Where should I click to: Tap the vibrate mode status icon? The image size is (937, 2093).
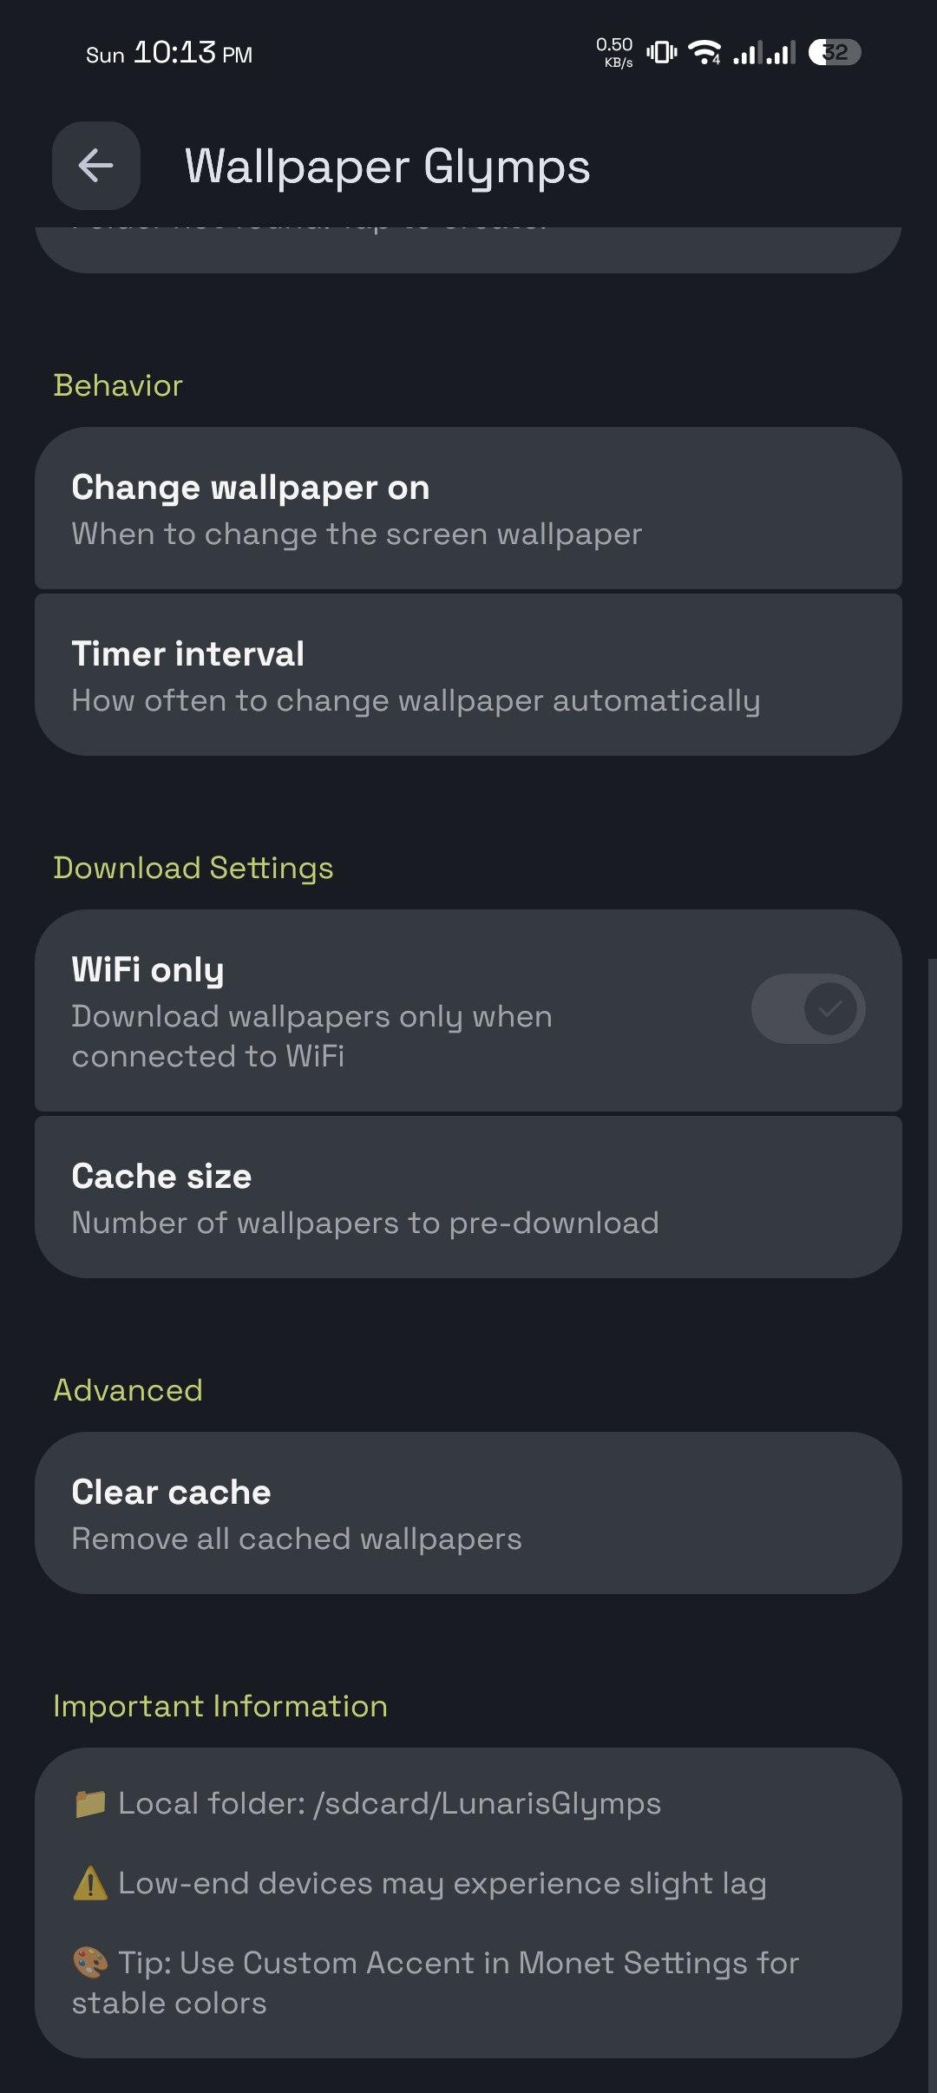point(661,53)
